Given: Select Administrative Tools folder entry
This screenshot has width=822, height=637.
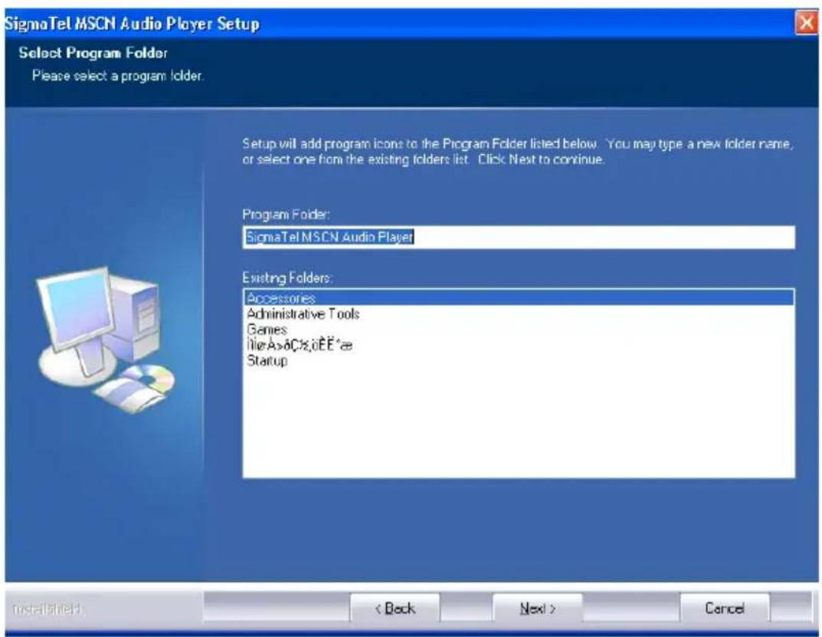Looking at the screenshot, I should point(519,314).
